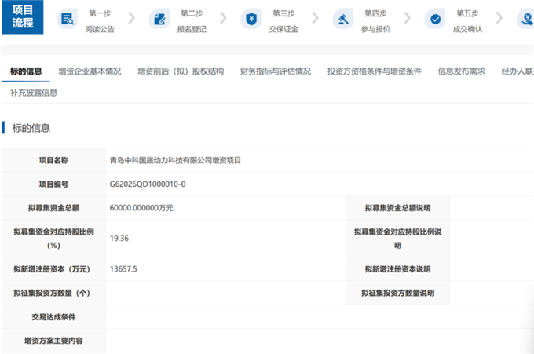
Task: Go to 投资方资格条件与增资条件 tab
Action: (375, 71)
